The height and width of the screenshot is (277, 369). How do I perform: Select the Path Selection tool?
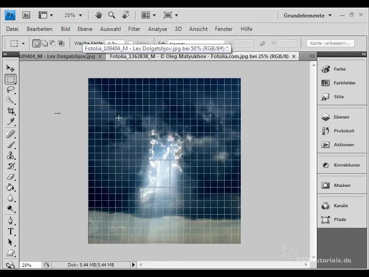10,242
